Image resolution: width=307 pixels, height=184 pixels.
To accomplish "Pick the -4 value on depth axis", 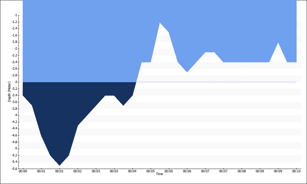I will pyautogui.click(x=16, y=115).
